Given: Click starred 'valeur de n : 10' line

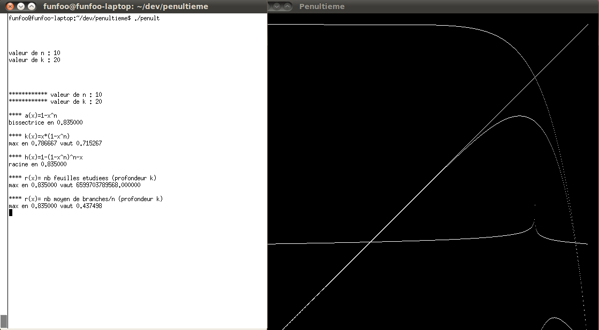Looking at the screenshot, I should (x=55, y=95).
